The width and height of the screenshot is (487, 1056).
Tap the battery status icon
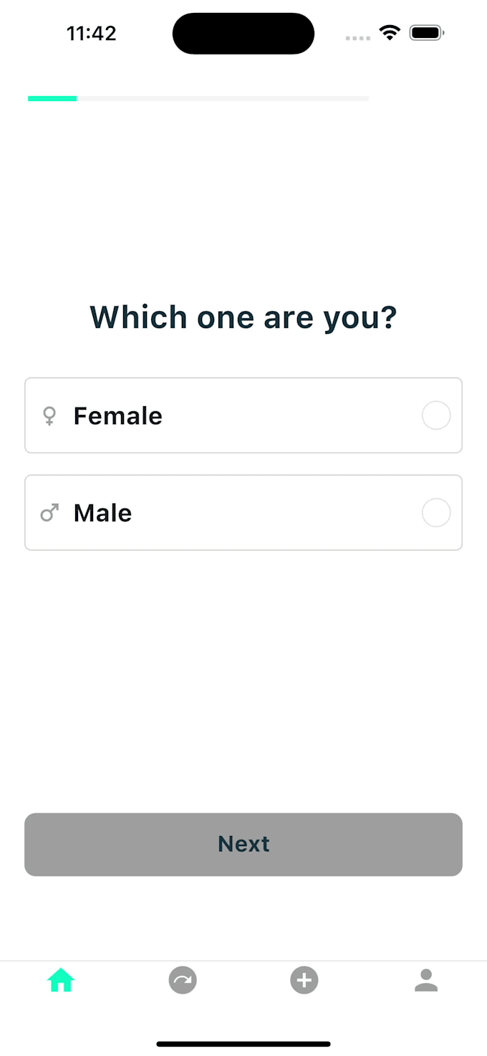[x=427, y=33]
